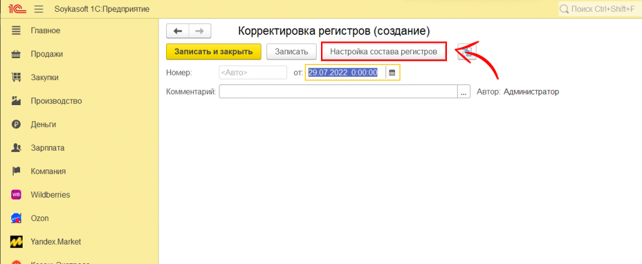This screenshot has height=264, width=642.
Task: Click the Компания flag icon
Action: (x=17, y=171)
